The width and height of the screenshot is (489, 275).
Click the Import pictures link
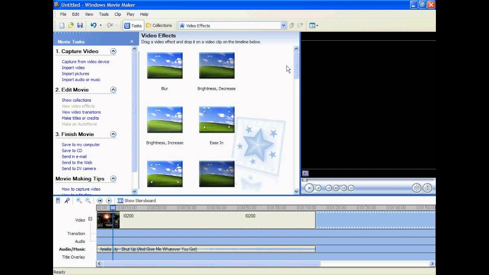76,74
